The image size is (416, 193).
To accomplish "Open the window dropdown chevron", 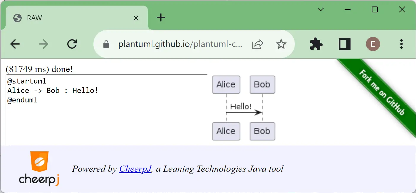I will pyautogui.click(x=320, y=9).
